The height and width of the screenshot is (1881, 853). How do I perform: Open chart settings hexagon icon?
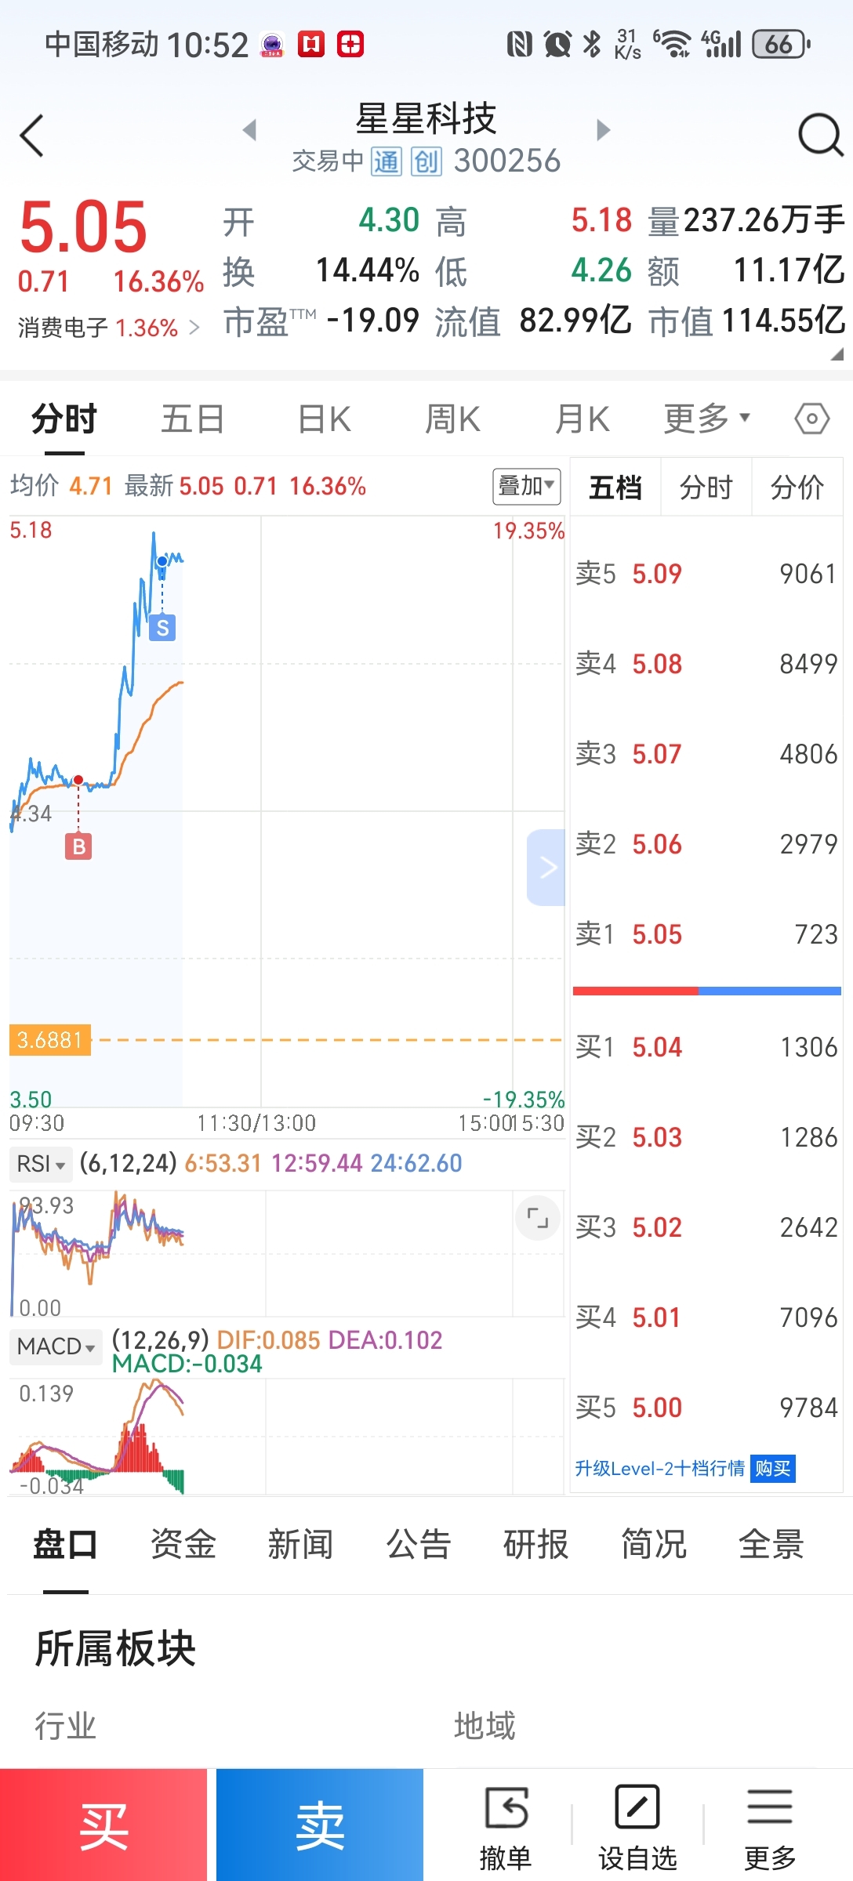tap(812, 419)
